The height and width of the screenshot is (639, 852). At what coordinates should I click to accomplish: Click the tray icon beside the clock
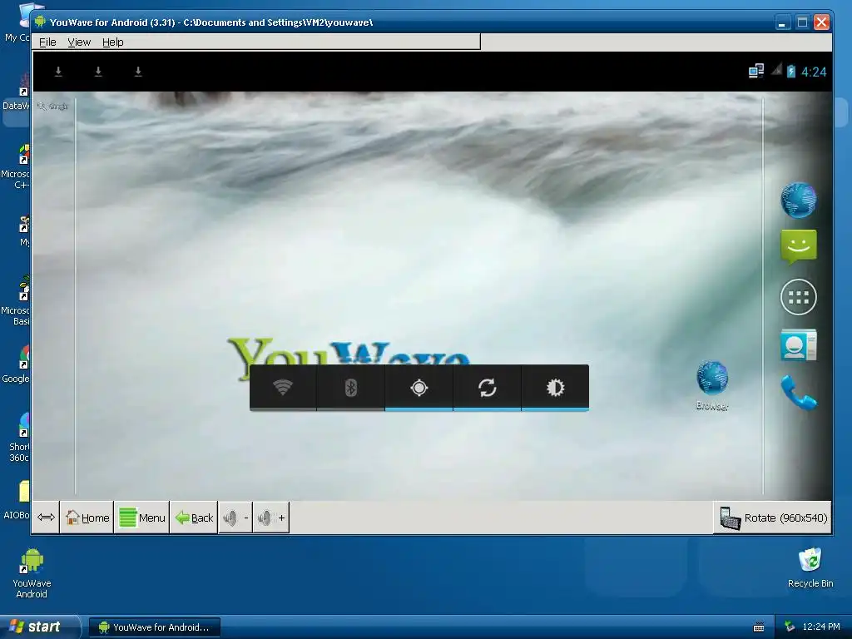pos(790,627)
